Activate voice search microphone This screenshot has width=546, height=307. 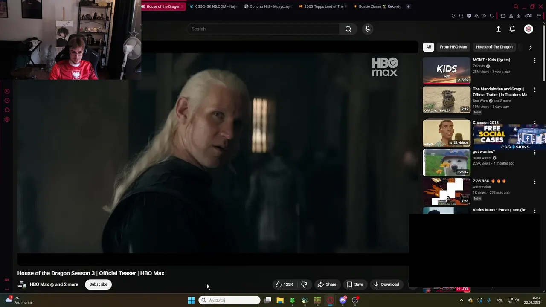[368, 29]
